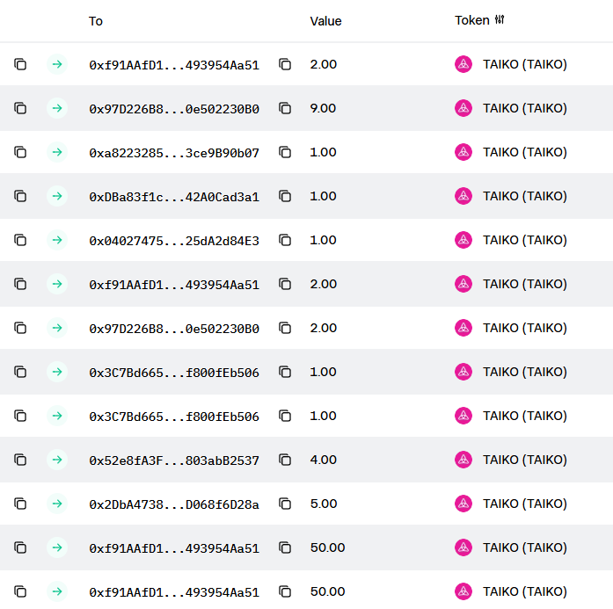Click copy icon left of arrow, 0x52e8fA3F row
The image size is (613, 609).
point(20,460)
